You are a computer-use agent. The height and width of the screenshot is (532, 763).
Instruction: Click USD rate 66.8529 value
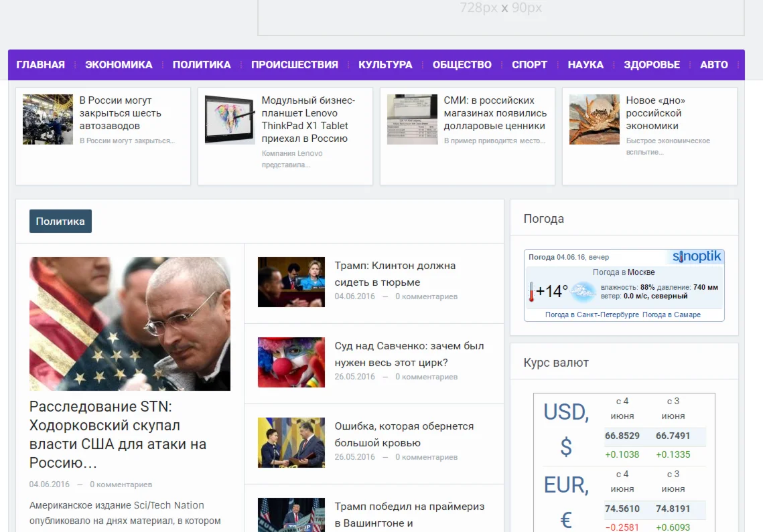[x=622, y=436]
